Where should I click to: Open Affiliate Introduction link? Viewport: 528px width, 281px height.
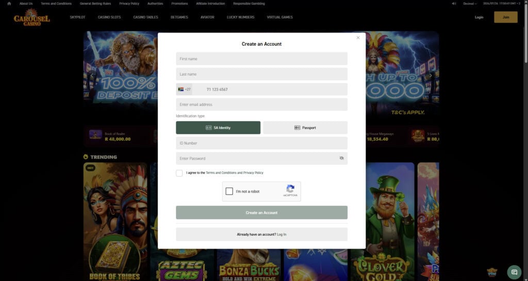pyautogui.click(x=210, y=4)
